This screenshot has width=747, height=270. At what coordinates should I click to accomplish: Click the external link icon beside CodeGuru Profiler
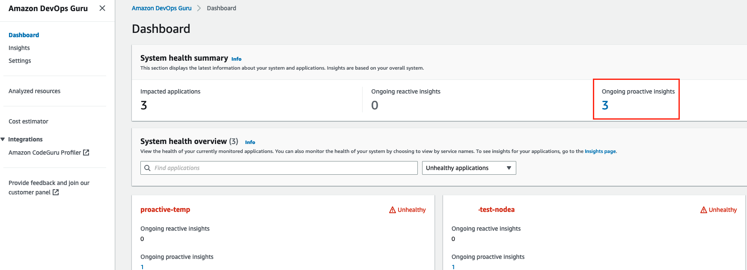pos(86,153)
